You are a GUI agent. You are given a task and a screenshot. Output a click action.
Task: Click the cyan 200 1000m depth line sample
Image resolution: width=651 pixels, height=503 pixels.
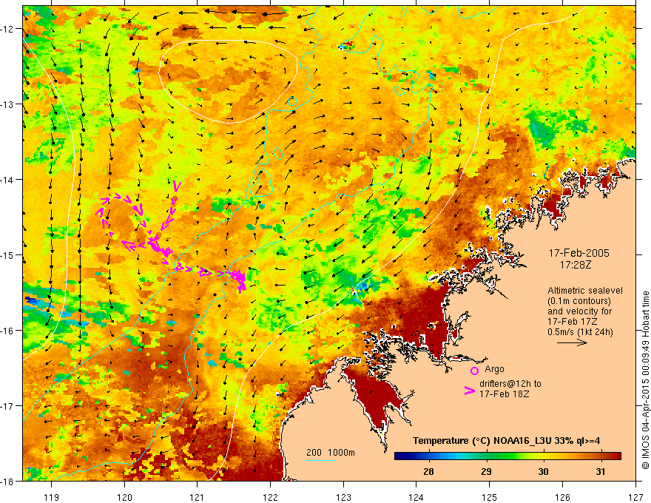point(321,460)
